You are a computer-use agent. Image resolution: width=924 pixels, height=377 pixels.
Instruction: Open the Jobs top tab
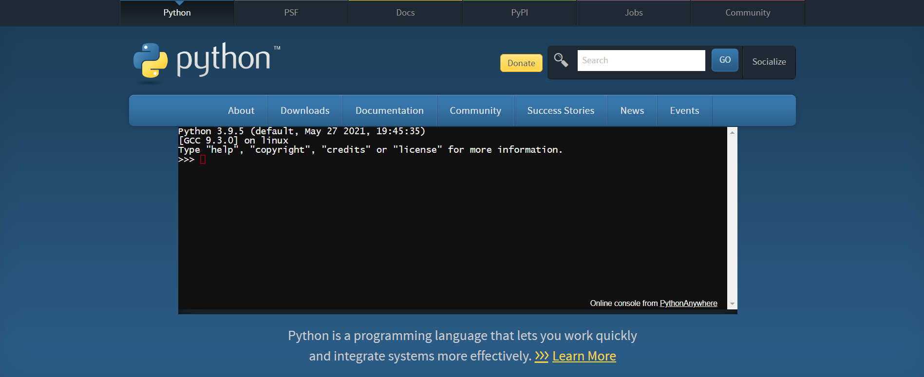[634, 13]
